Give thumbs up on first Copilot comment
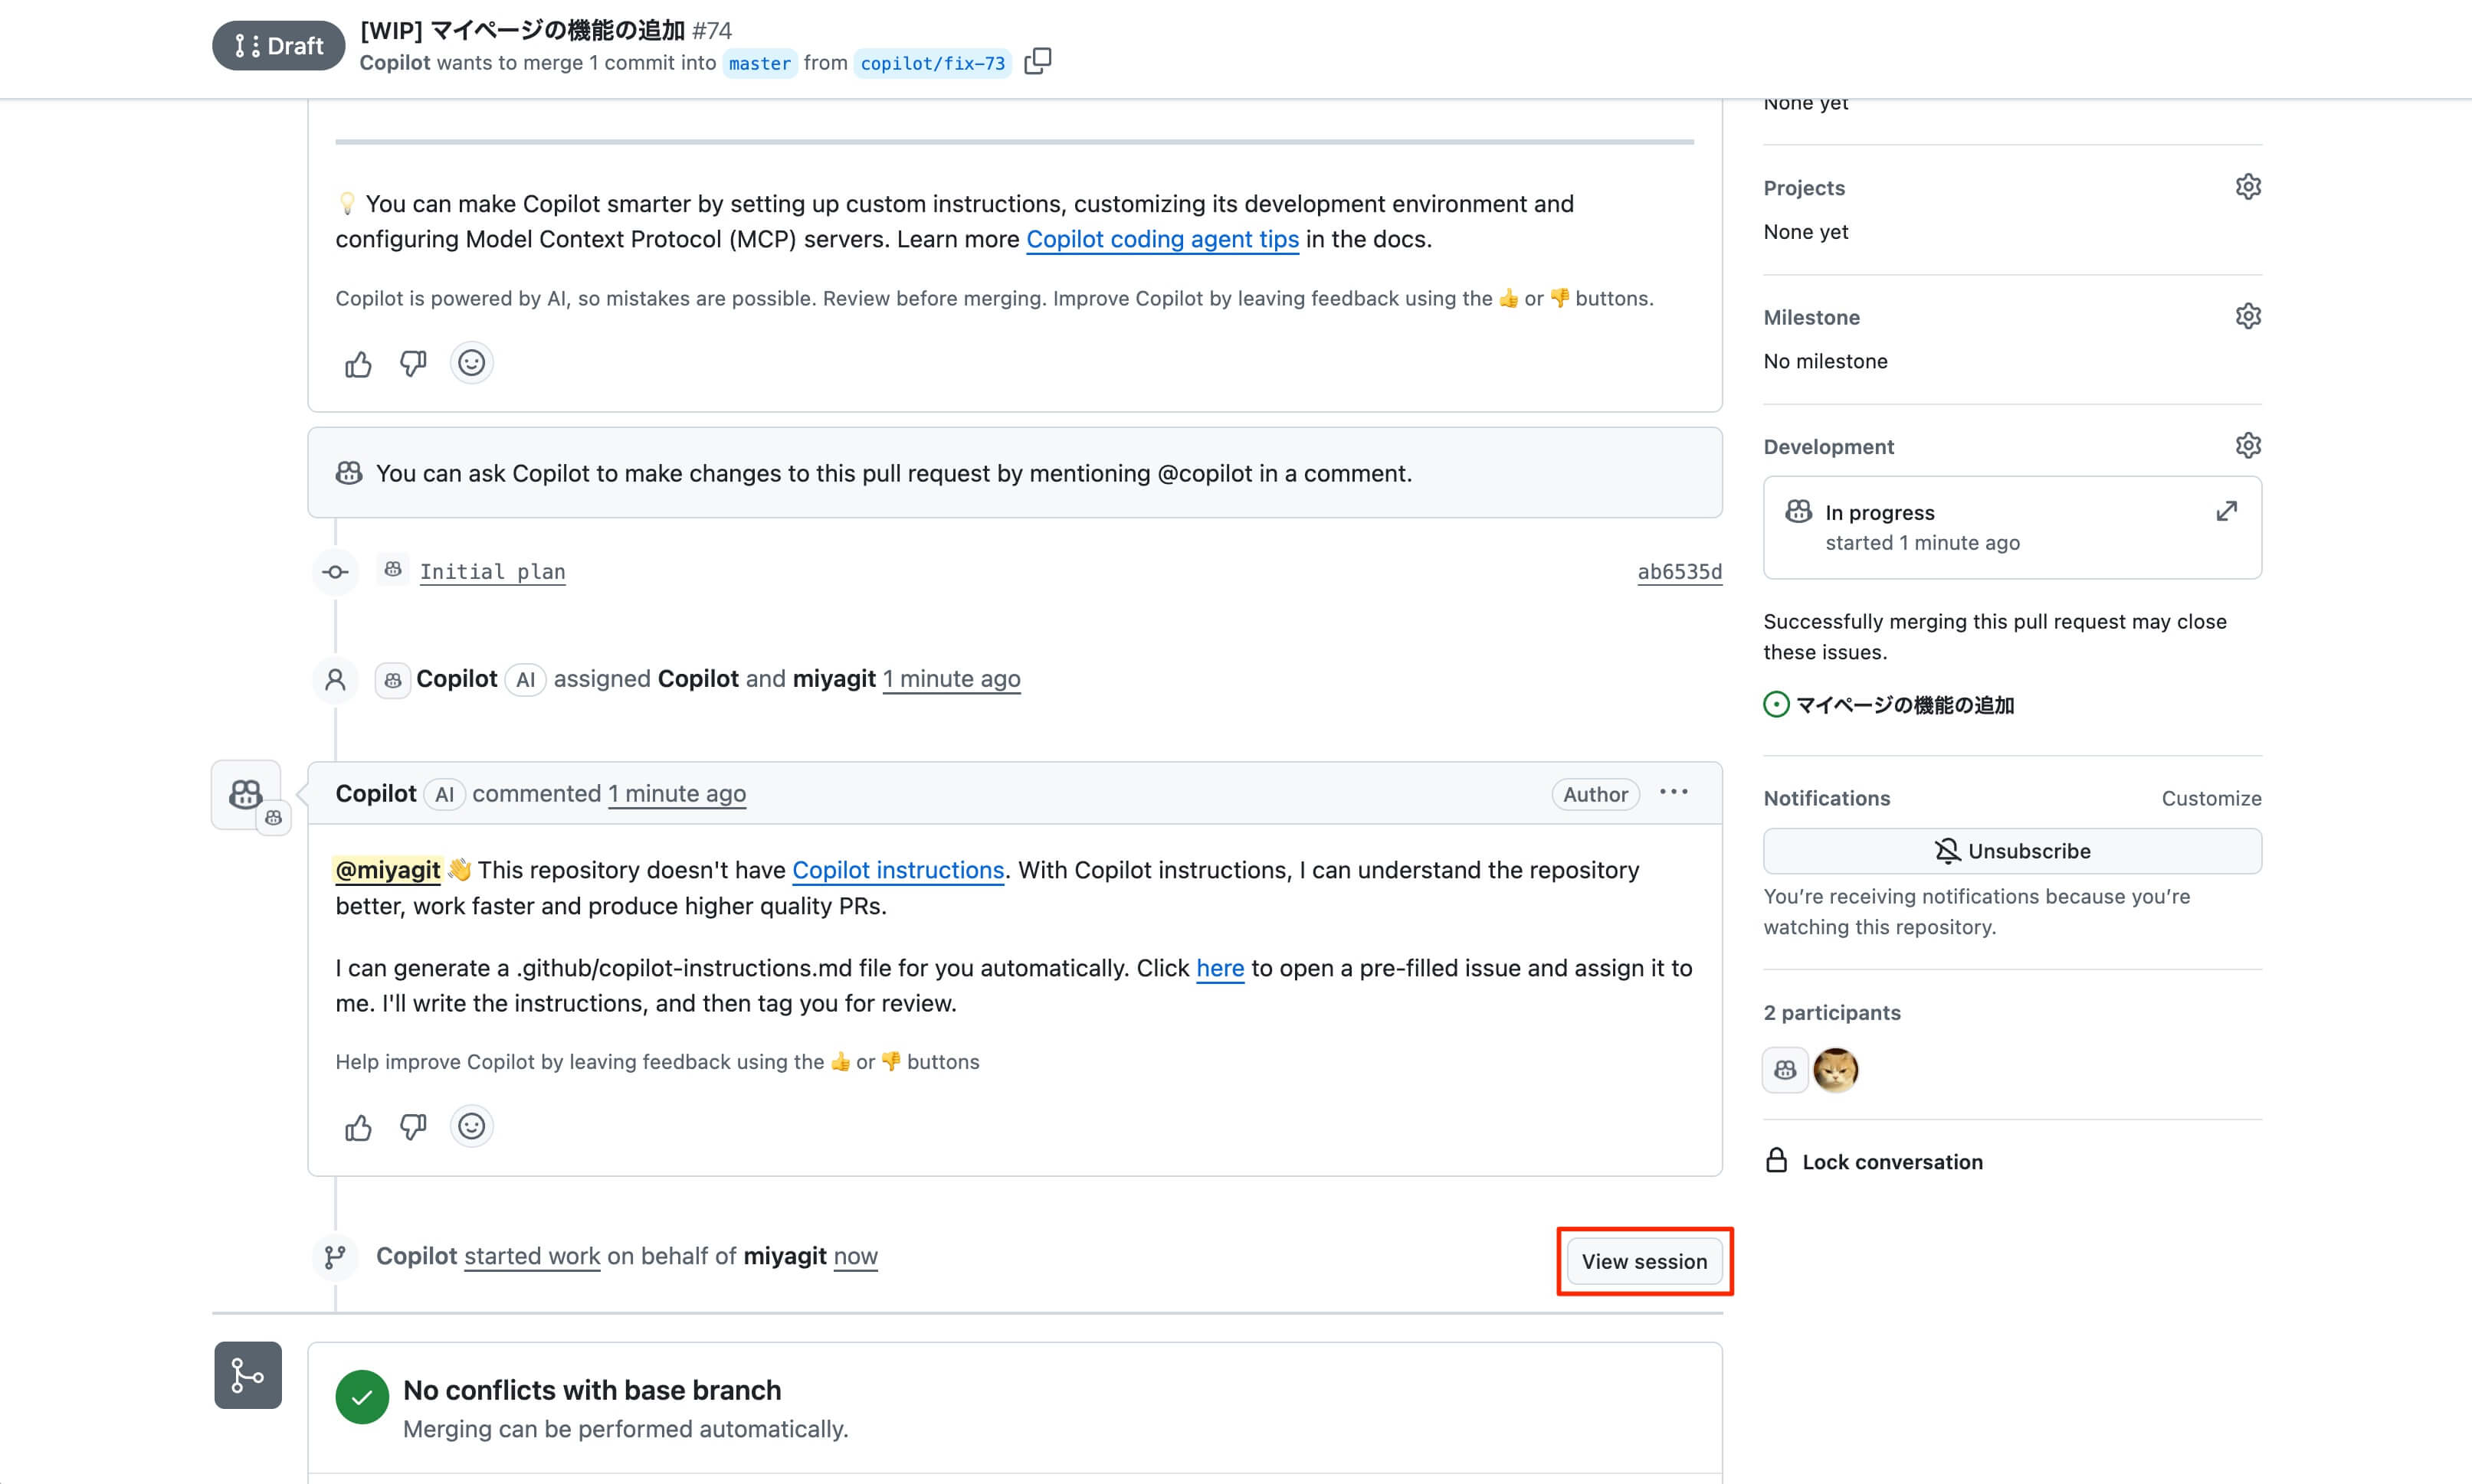 358,364
